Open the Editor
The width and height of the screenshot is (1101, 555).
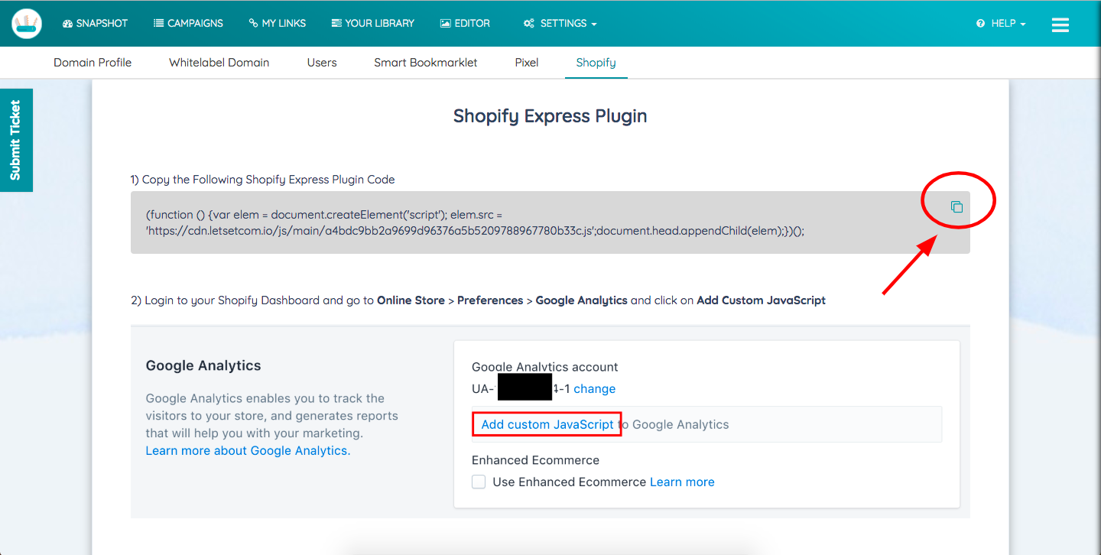(465, 24)
